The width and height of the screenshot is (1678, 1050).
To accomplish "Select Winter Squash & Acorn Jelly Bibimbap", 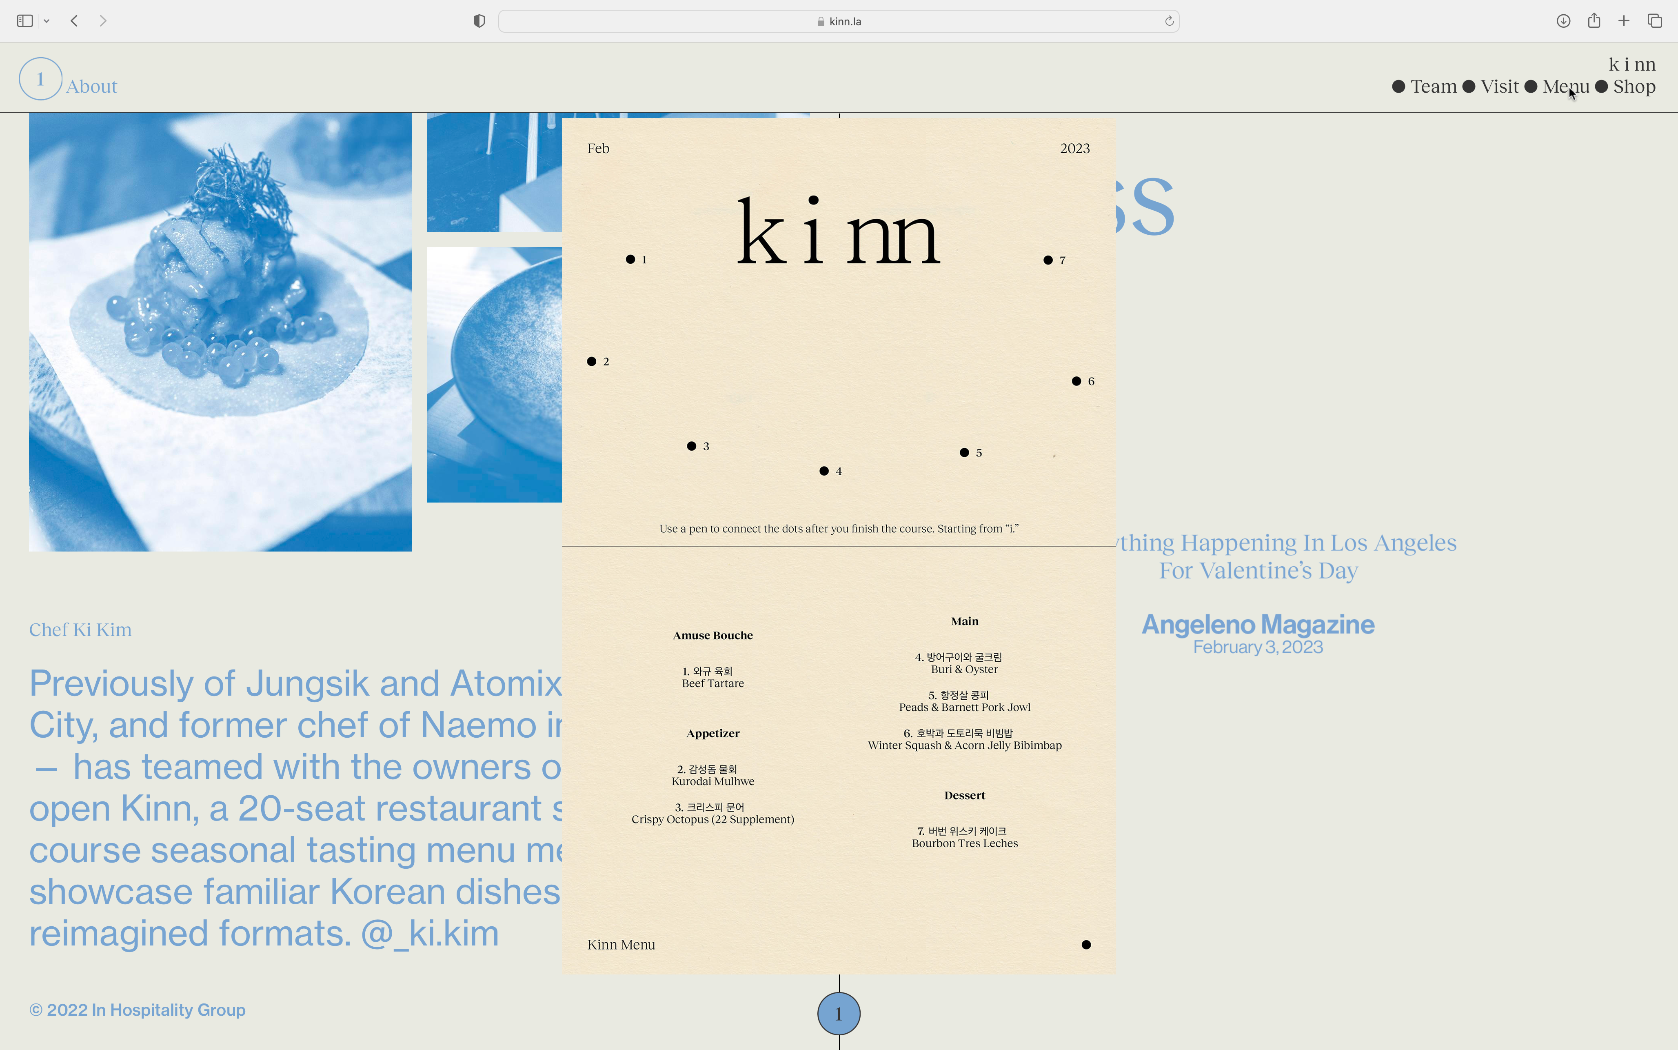I will pos(965,739).
